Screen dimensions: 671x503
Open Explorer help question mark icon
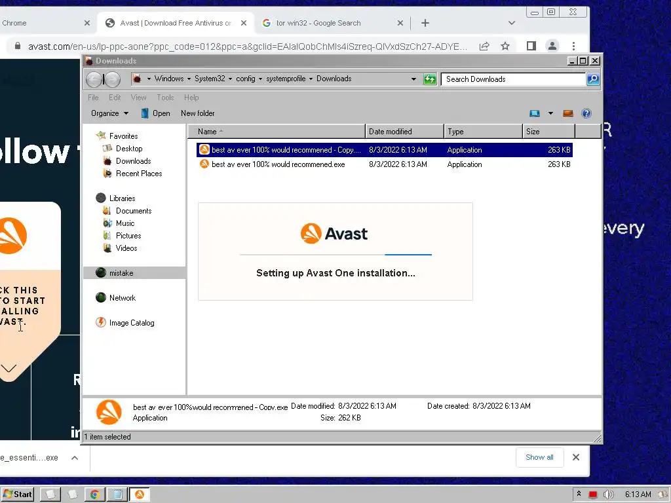(x=586, y=113)
